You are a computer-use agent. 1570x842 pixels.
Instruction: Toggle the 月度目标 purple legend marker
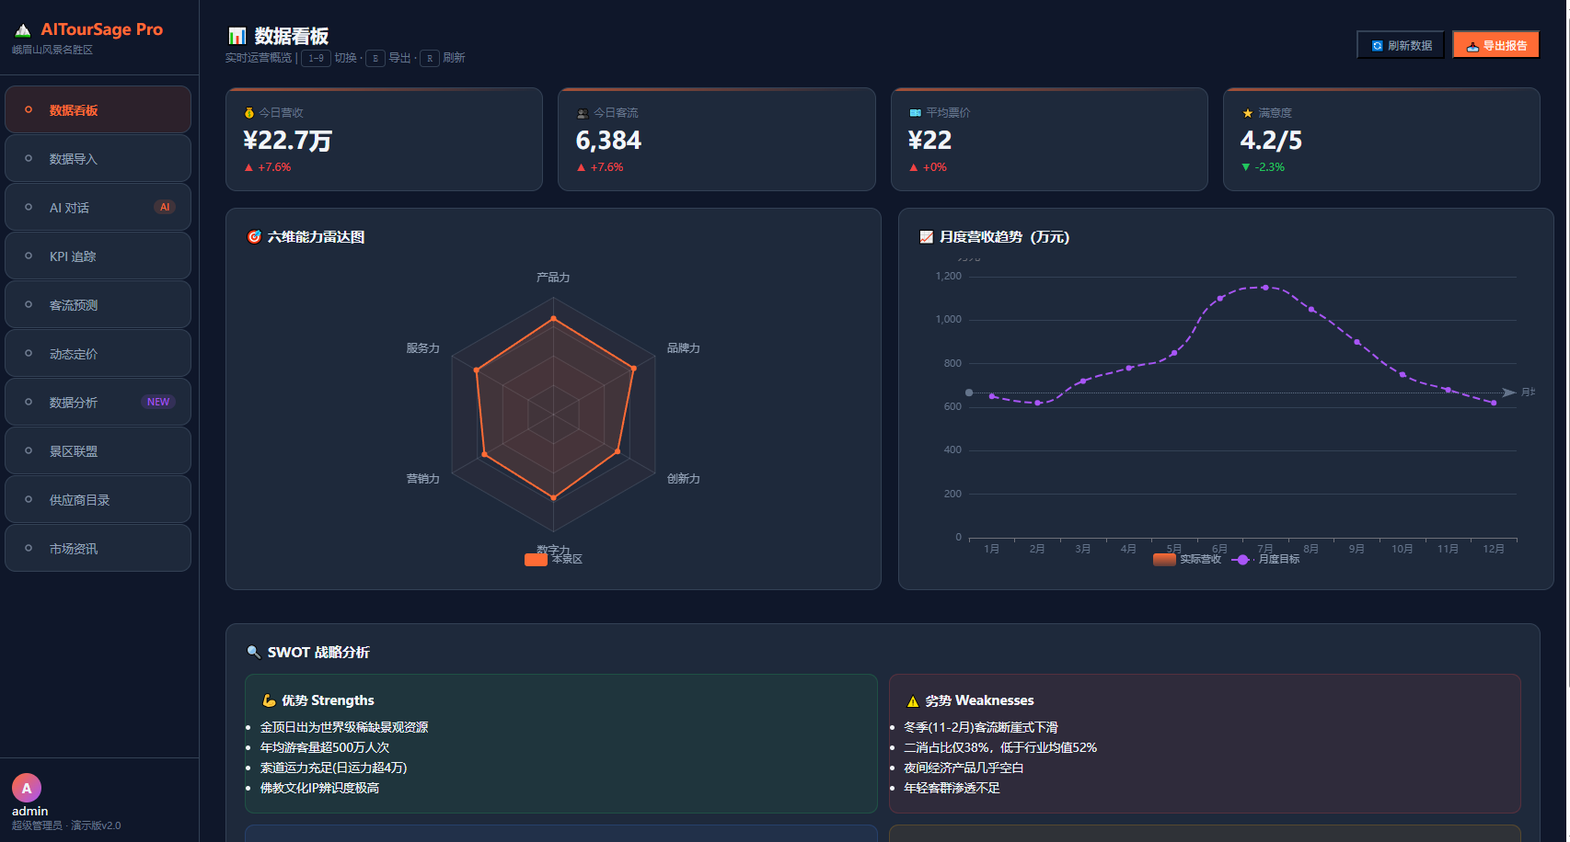tap(1243, 560)
